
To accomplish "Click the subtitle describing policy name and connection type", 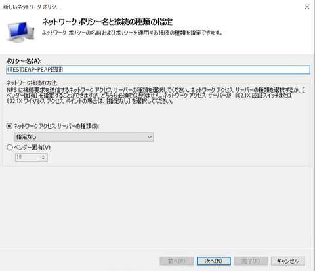I will (132, 33).
